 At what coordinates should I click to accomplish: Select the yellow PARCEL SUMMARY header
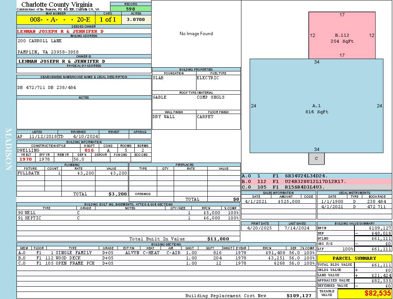tap(354, 258)
